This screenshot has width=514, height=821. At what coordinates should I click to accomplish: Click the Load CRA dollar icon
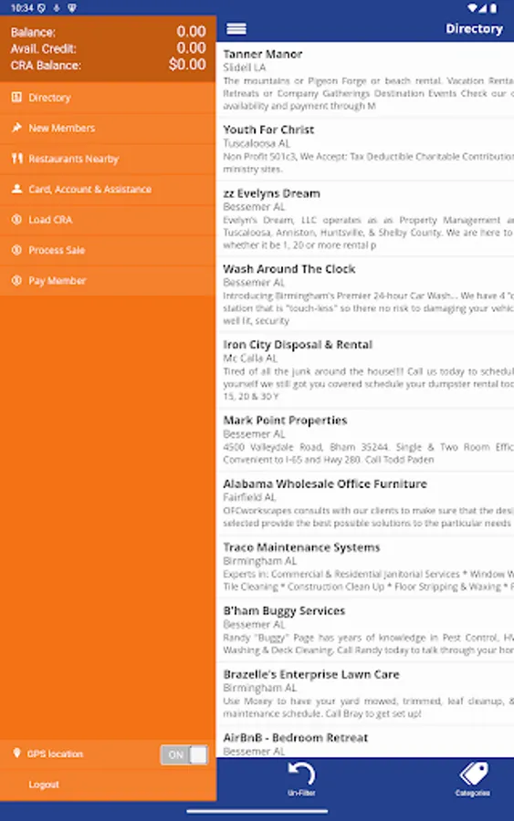click(16, 219)
